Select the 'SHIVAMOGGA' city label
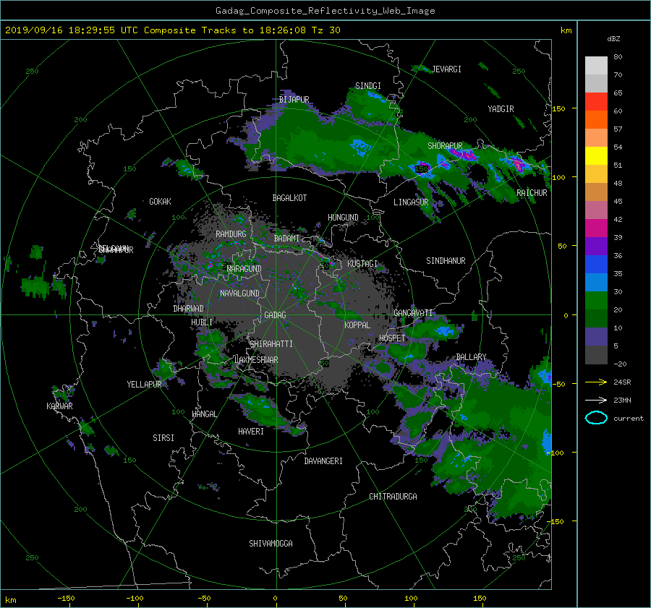The width and height of the screenshot is (651, 608). click(271, 544)
